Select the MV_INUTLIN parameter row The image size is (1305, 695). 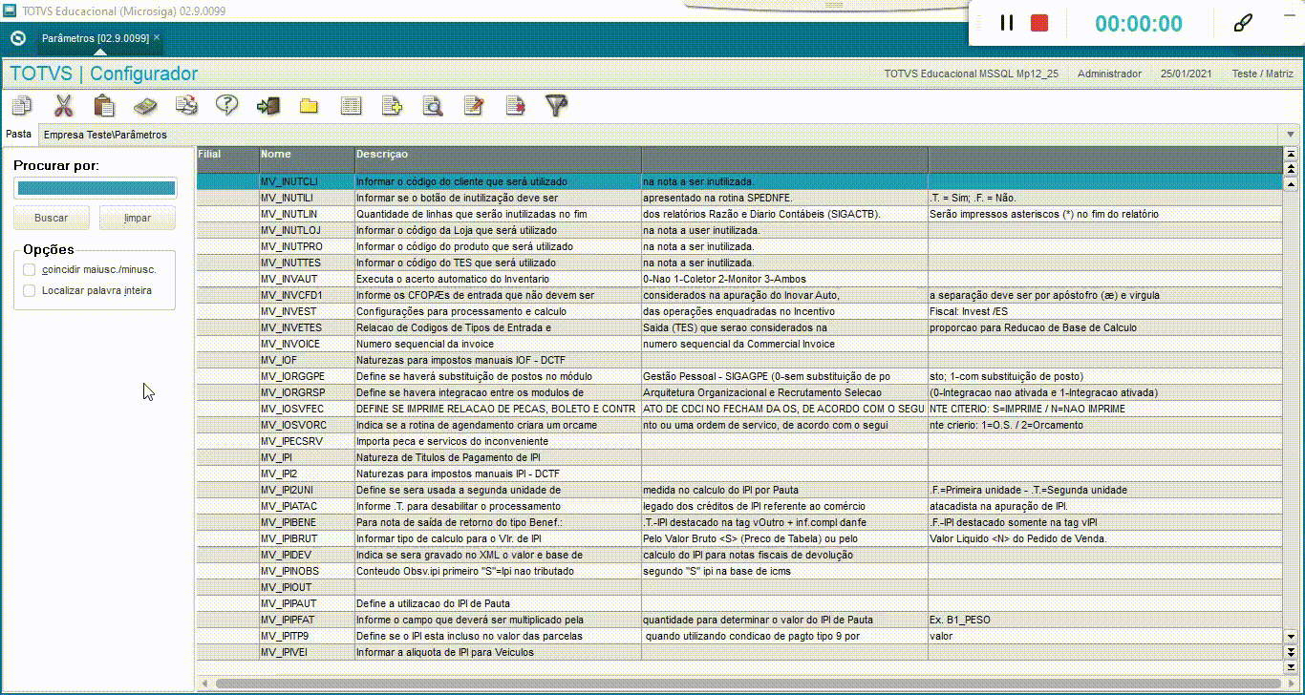point(739,214)
